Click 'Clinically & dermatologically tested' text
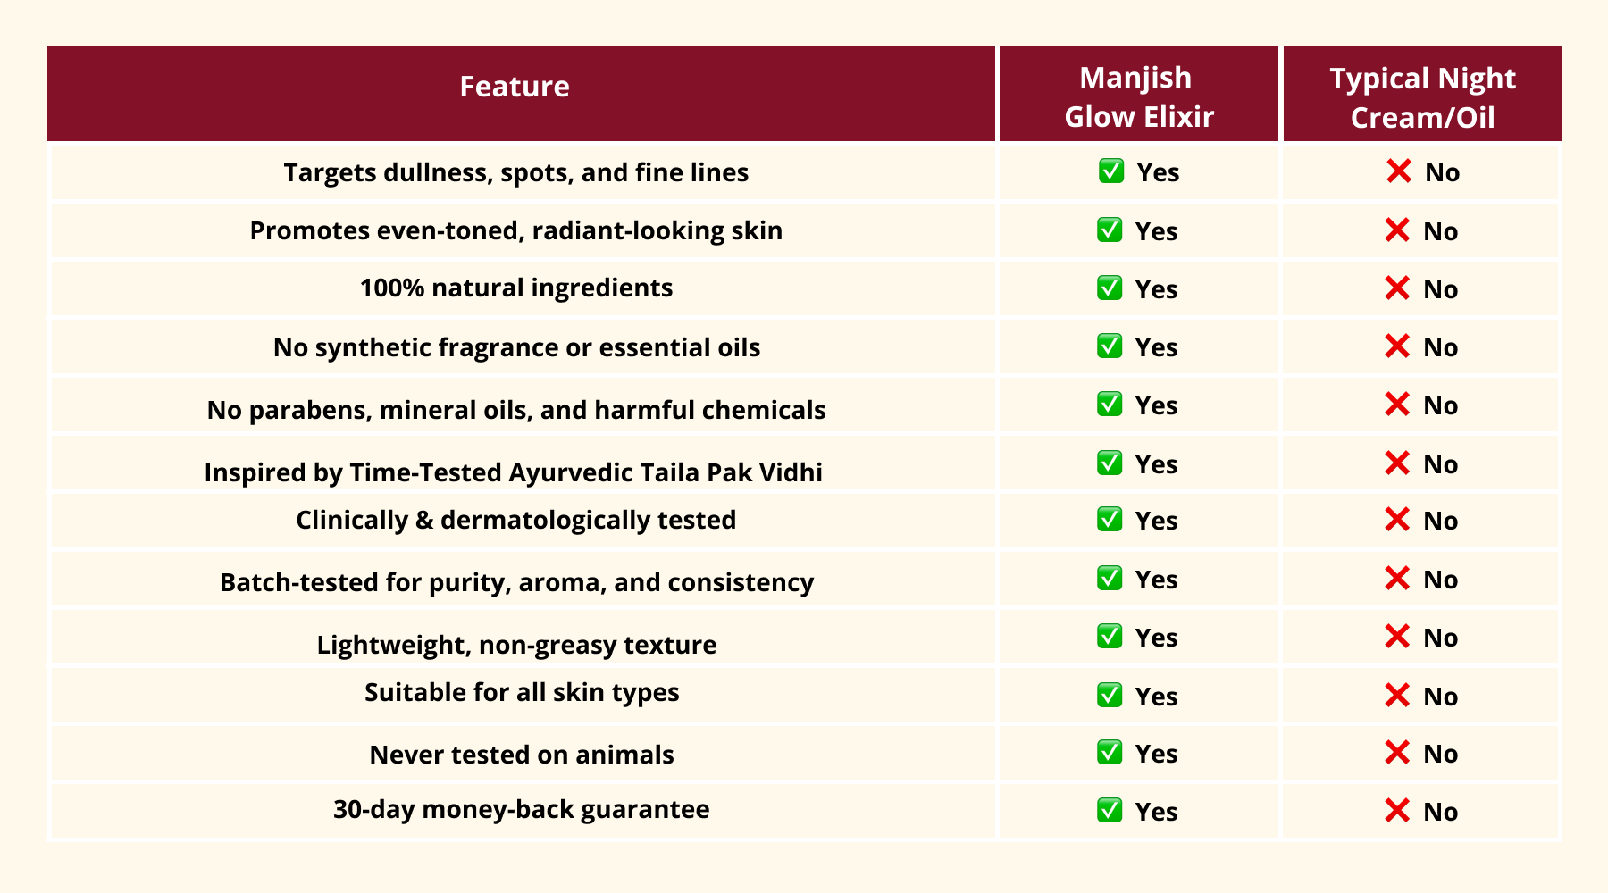The width and height of the screenshot is (1608, 893). coord(516,520)
